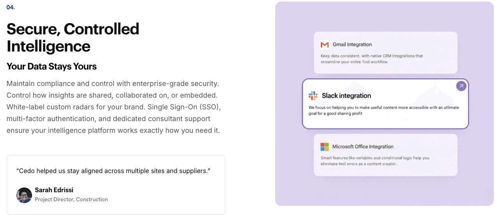Click the section number 04. label
This screenshot has width=495, height=218.
(11, 7)
